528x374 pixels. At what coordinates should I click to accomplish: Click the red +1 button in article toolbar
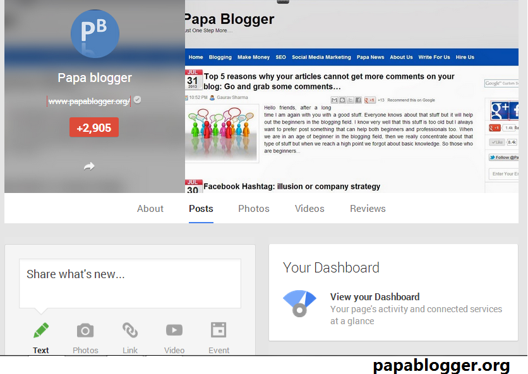pos(369,100)
